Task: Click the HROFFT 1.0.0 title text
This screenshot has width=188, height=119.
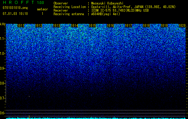Action: 23,2
